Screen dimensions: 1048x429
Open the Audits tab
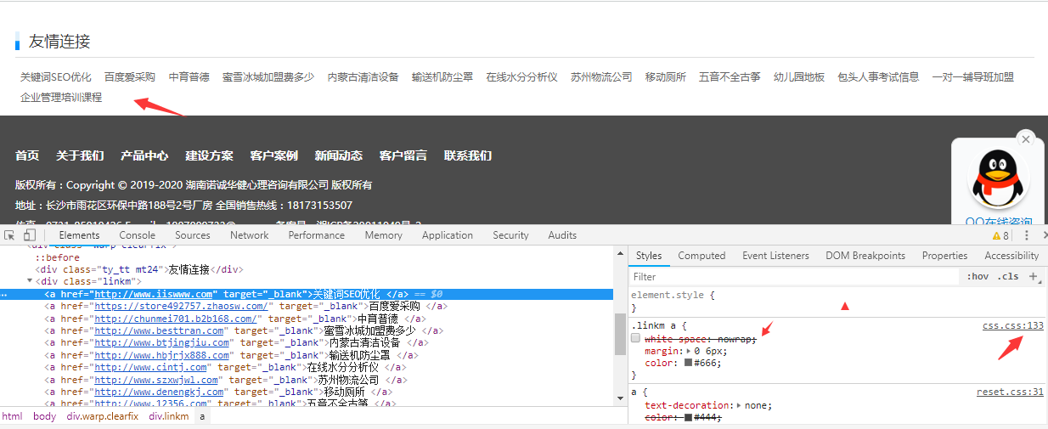click(562, 235)
